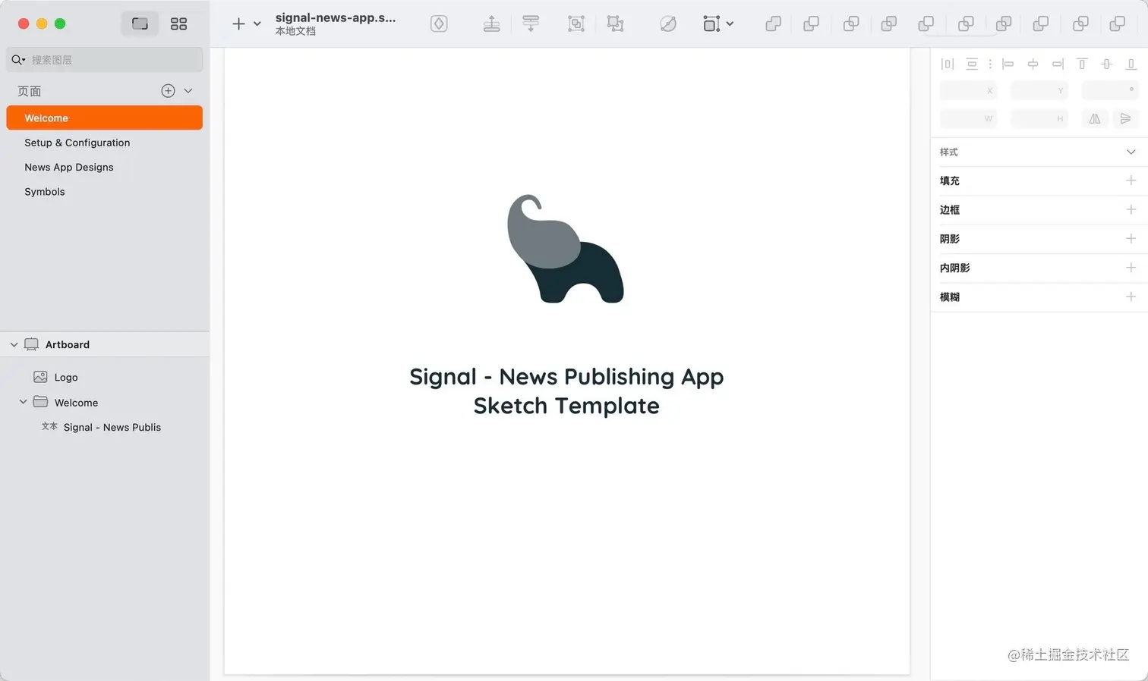1148x681 pixels.
Task: Apply the Intersect boolean operation icon
Action: [851, 24]
